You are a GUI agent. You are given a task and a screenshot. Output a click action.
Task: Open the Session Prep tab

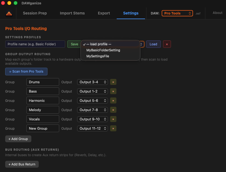pyautogui.click(x=35, y=13)
